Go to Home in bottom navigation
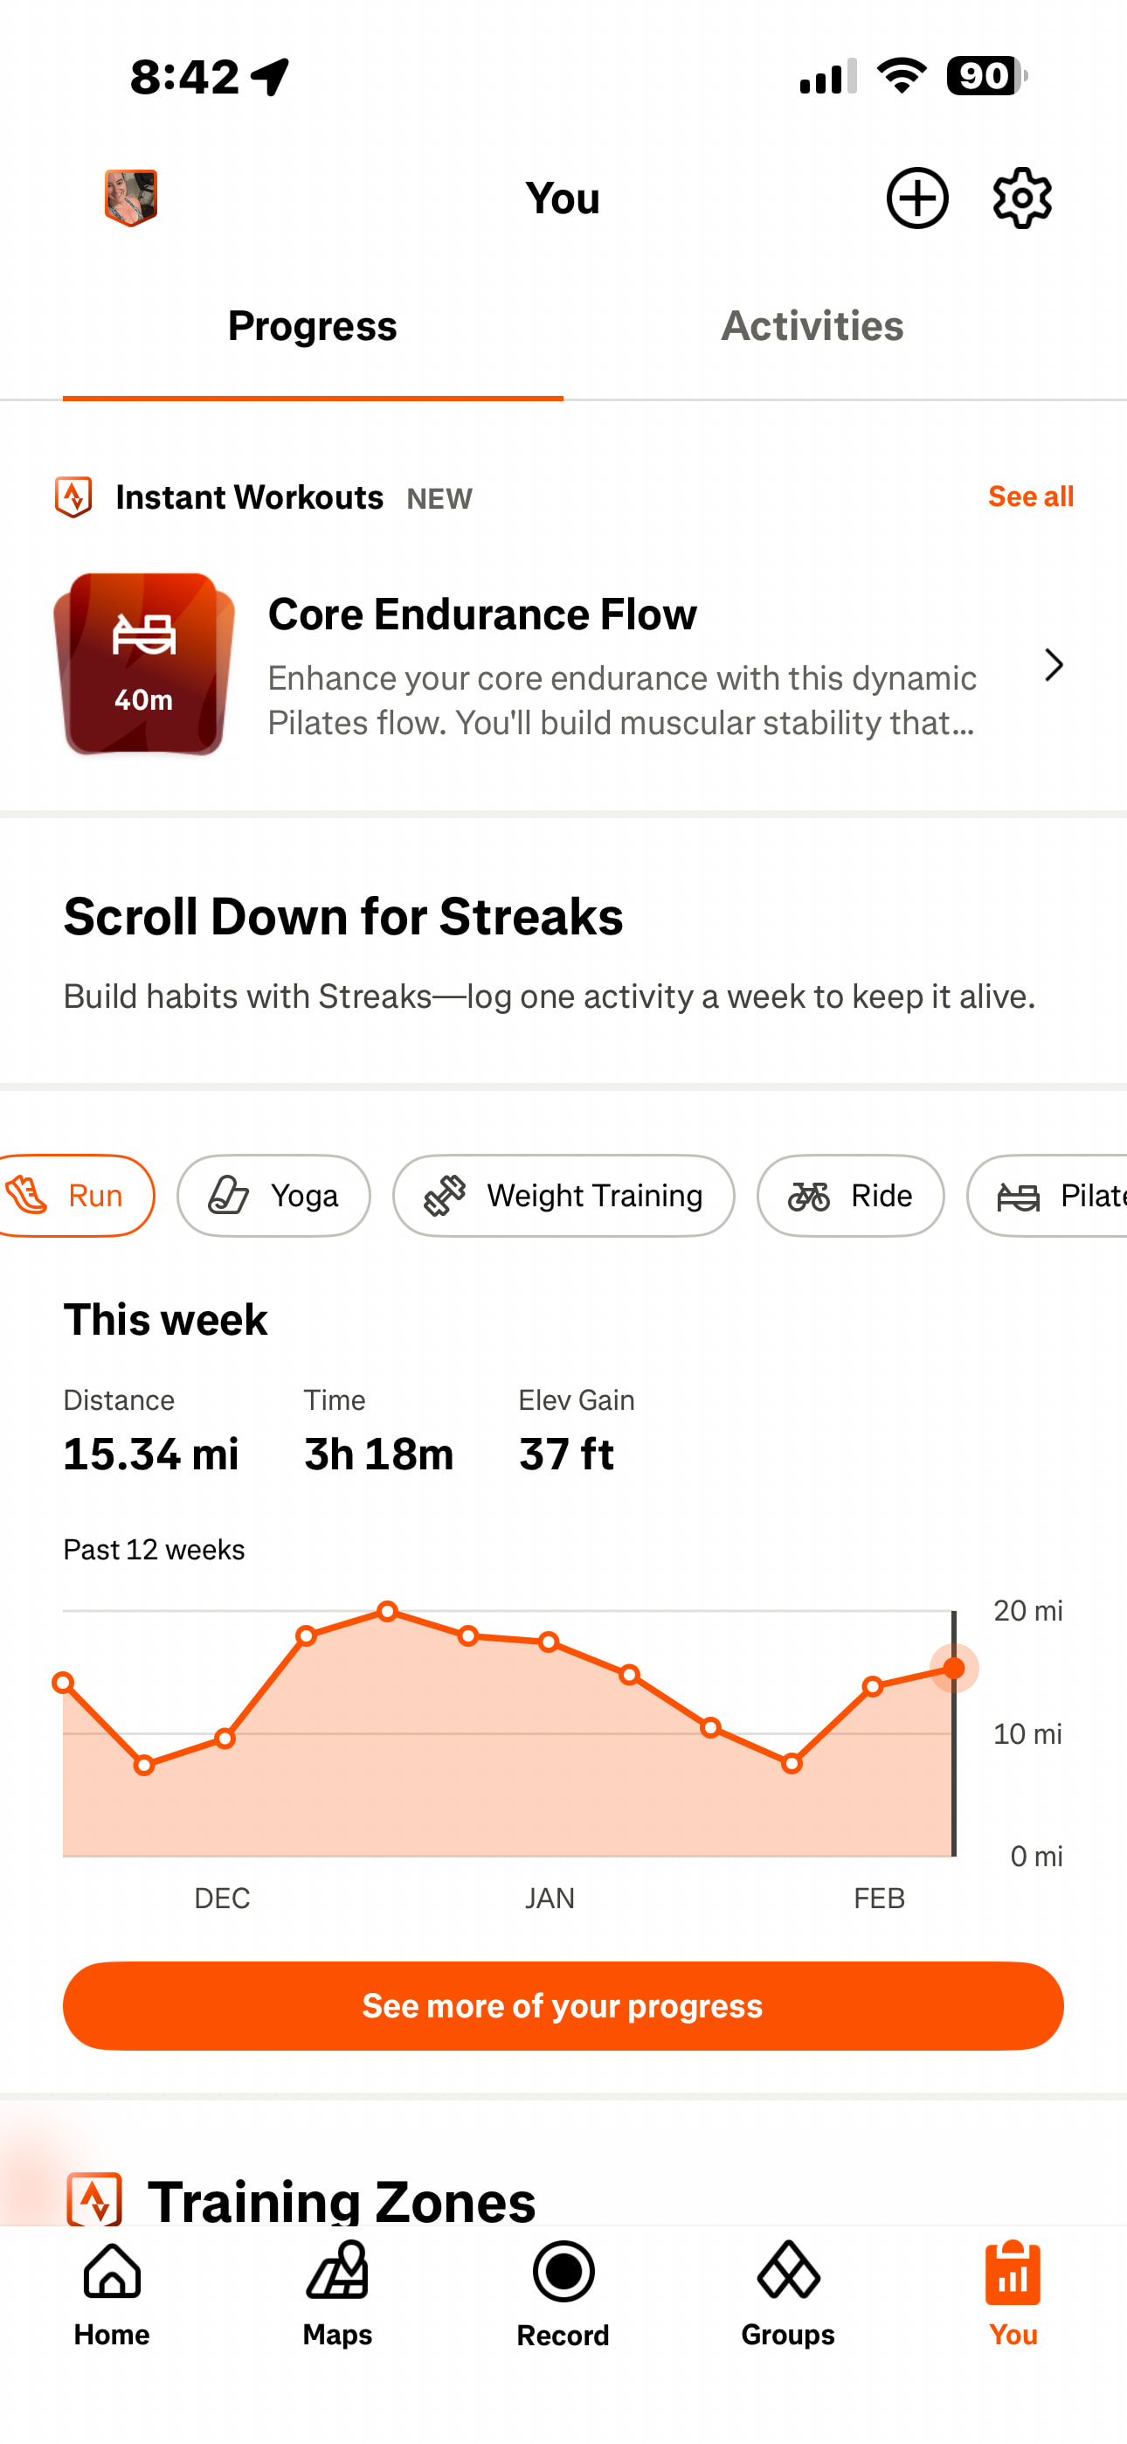The height and width of the screenshot is (2444, 1127). click(112, 2293)
